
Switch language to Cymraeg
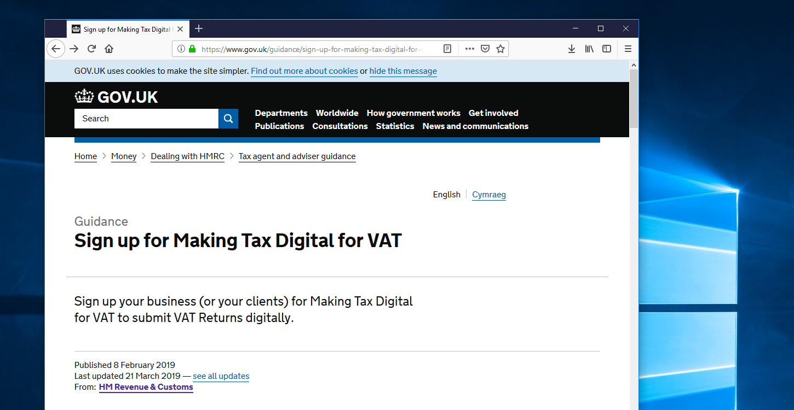tap(488, 195)
